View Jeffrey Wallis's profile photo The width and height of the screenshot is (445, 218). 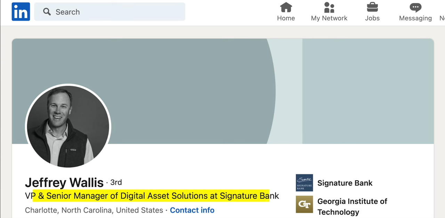tap(68, 126)
